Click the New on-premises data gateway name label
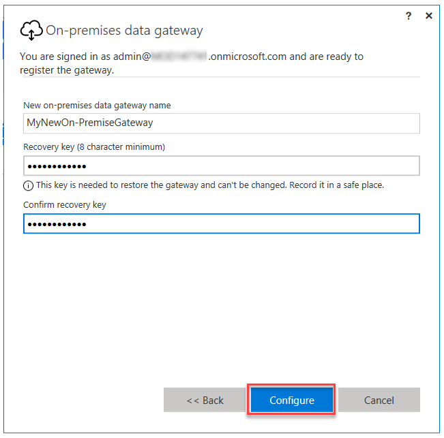The width and height of the screenshot is (444, 438). pyautogui.click(x=97, y=106)
